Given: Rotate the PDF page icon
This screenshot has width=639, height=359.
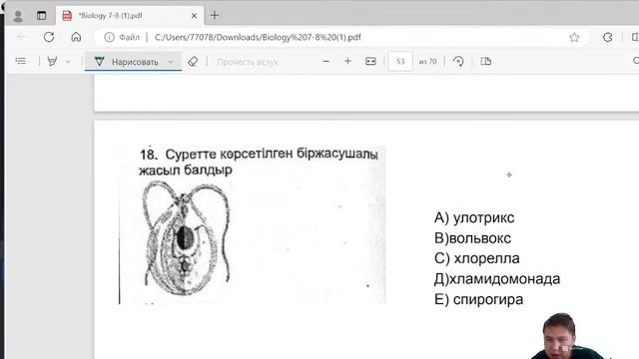Looking at the screenshot, I should (458, 62).
